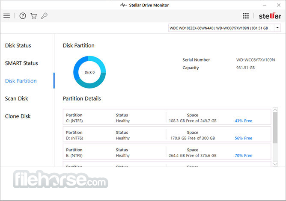This screenshot has width=286, height=201.
Task: Select the D: (NTFS) partition label
Action: point(74,138)
